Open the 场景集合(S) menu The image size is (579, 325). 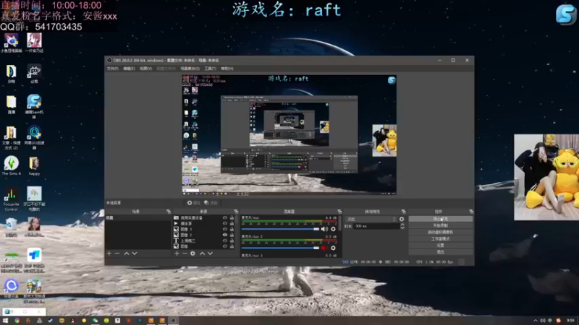(x=190, y=69)
